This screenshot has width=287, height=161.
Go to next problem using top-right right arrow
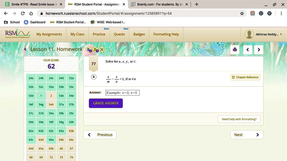point(259,49)
